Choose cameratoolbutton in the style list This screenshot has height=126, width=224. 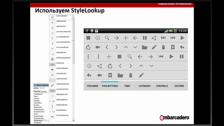pos(61,70)
